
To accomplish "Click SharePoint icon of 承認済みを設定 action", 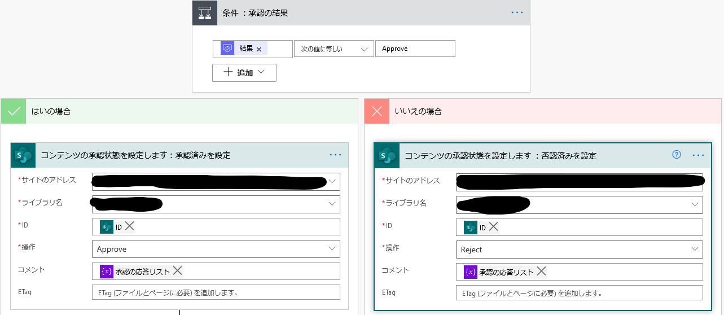I will pyautogui.click(x=23, y=155).
